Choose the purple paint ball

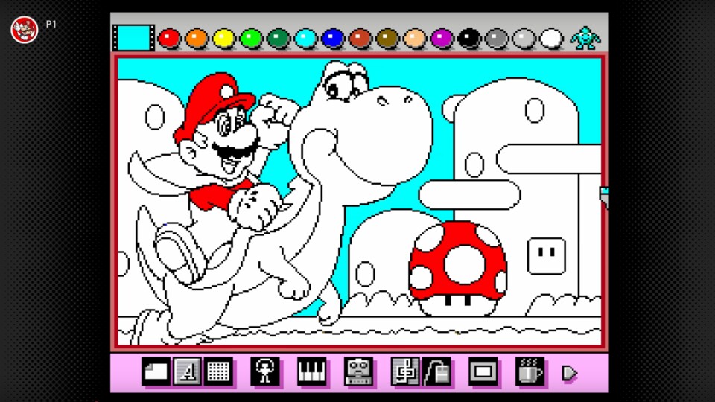point(442,38)
